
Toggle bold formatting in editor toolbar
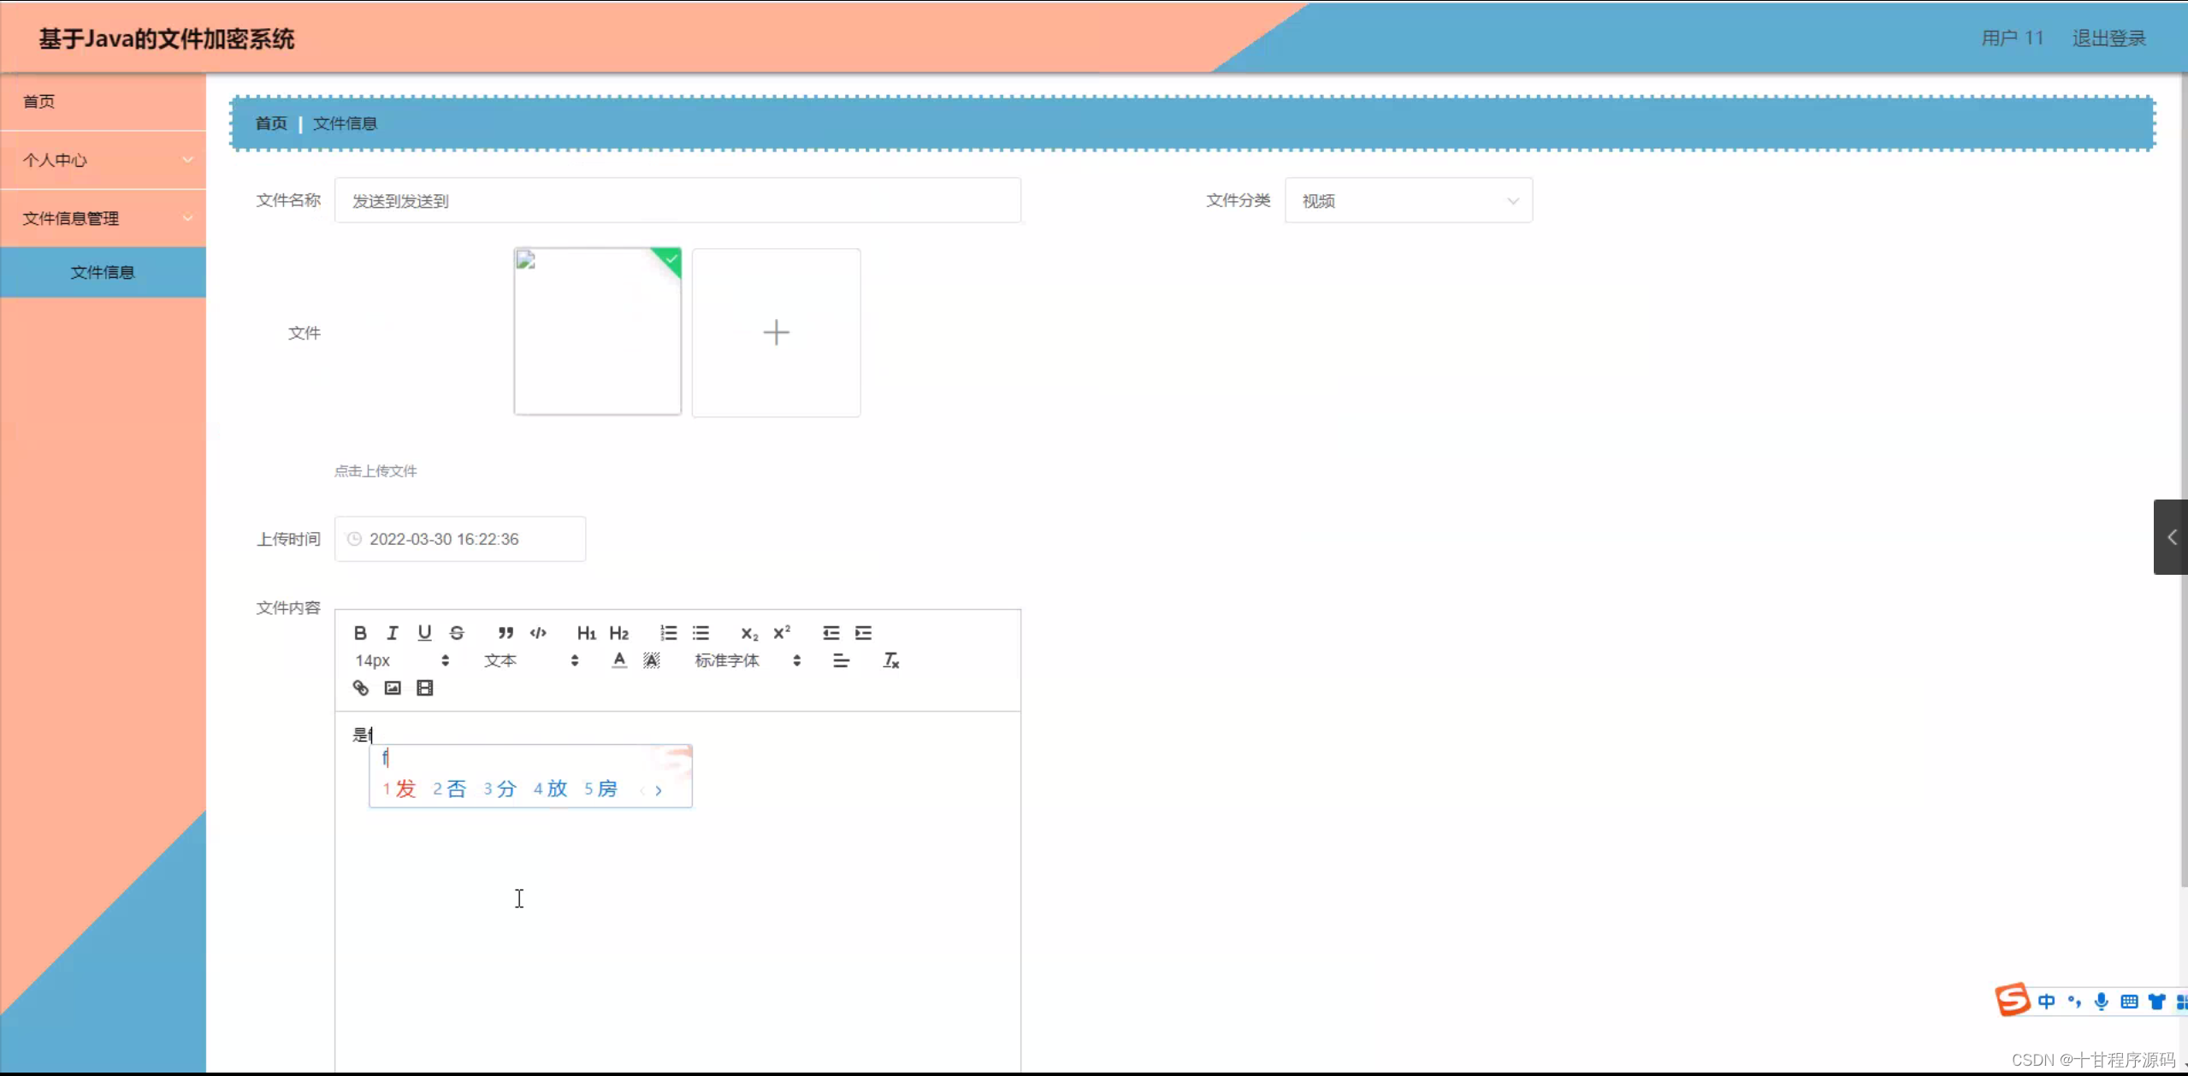click(x=360, y=633)
